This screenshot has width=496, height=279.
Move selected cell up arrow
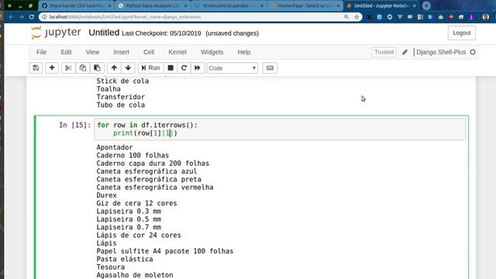pyautogui.click(x=114, y=68)
